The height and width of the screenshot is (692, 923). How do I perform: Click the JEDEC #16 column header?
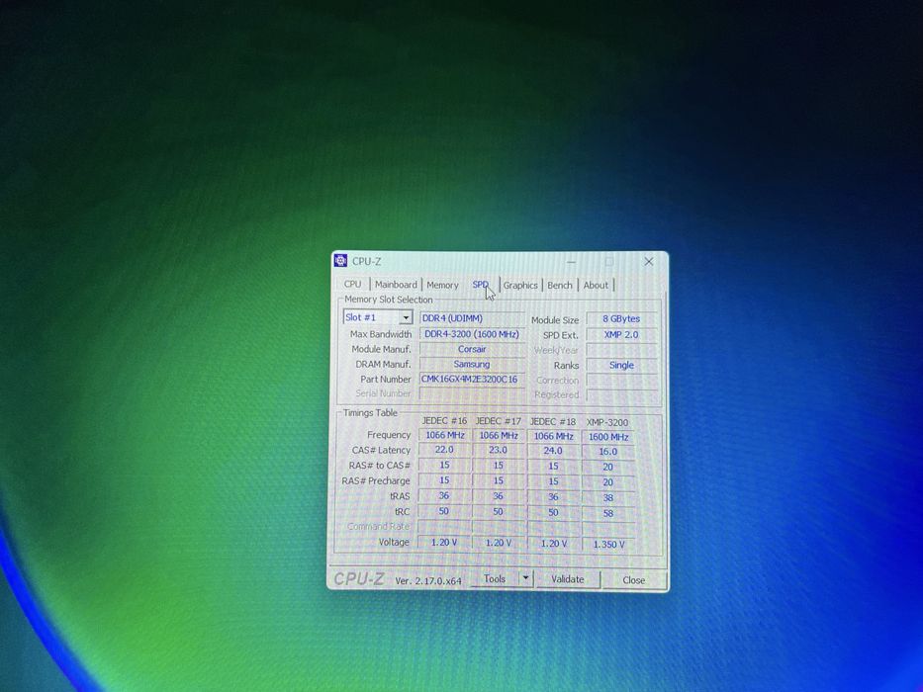click(444, 421)
